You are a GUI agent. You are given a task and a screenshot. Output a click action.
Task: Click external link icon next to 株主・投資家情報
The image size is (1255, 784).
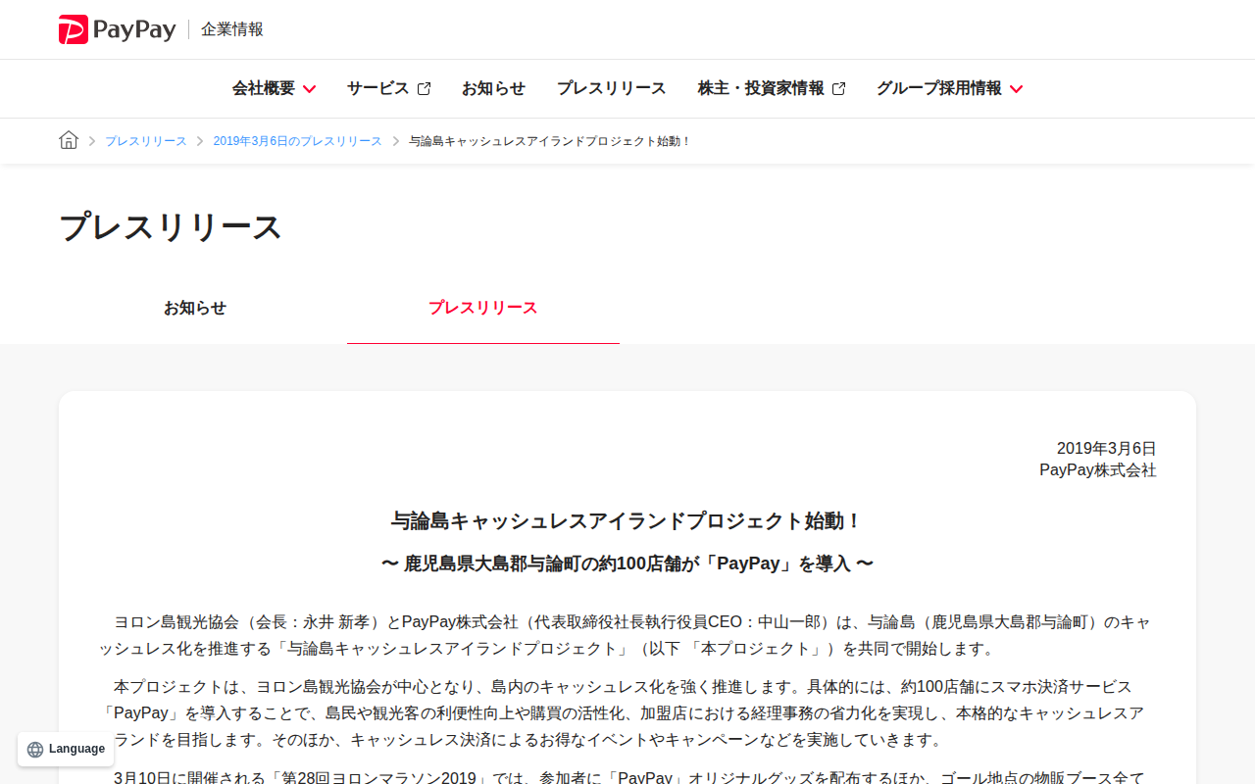[x=838, y=88]
